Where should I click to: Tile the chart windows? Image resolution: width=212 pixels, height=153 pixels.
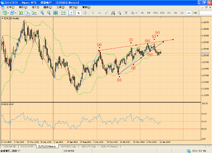[55, 13]
